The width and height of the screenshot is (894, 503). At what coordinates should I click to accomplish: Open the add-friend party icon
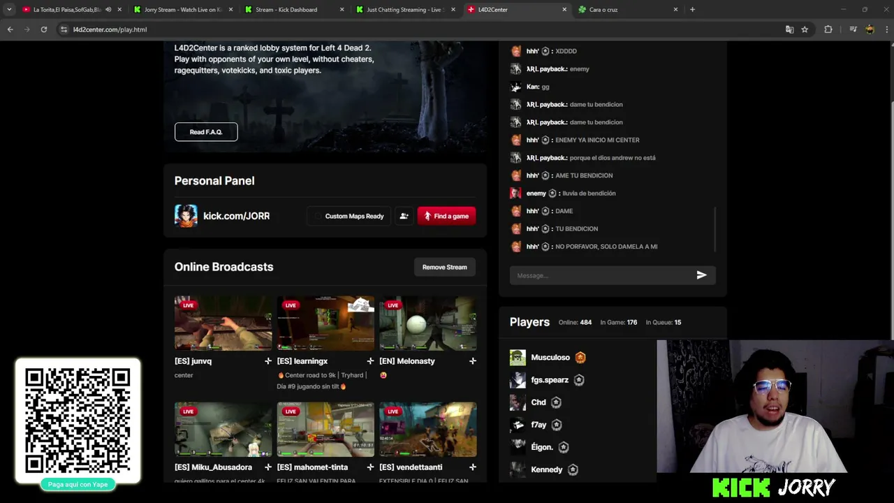[x=404, y=216]
